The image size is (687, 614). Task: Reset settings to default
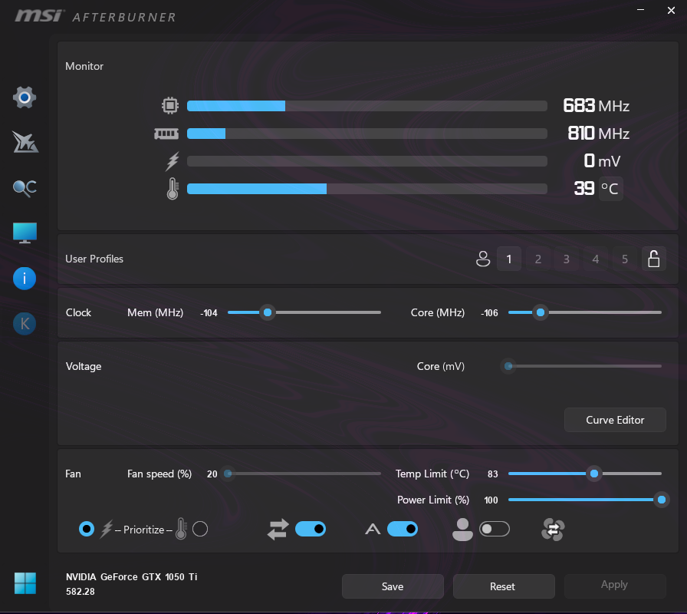click(504, 586)
